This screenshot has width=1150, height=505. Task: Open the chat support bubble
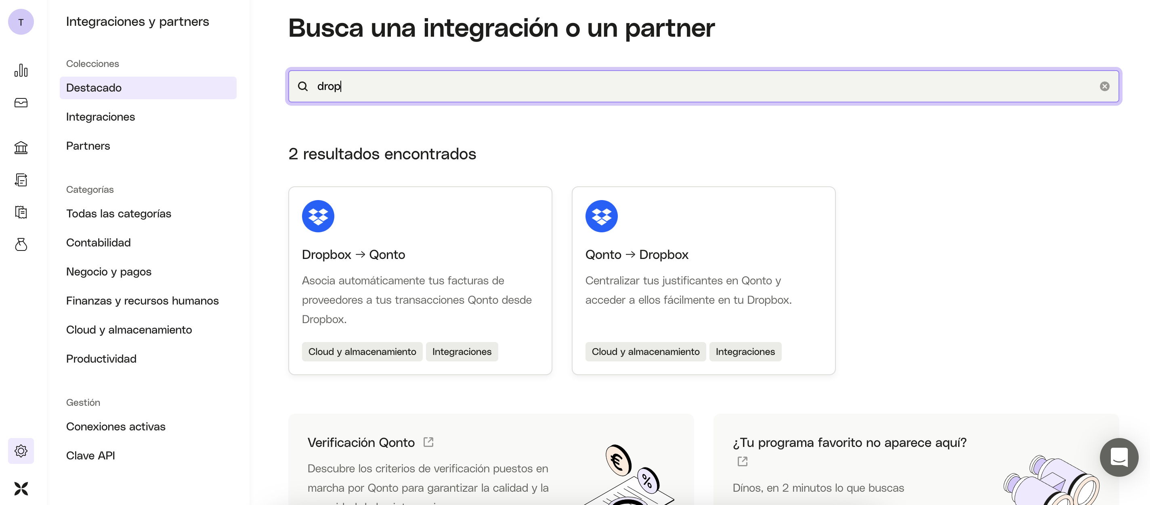tap(1119, 457)
